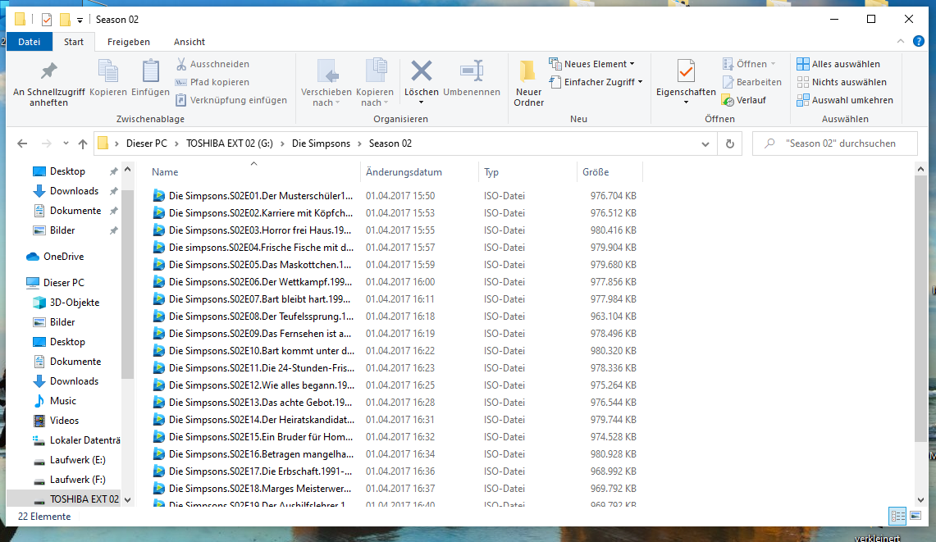Open address bar history dropdown chevron
Image resolution: width=936 pixels, height=542 pixels.
coord(705,143)
